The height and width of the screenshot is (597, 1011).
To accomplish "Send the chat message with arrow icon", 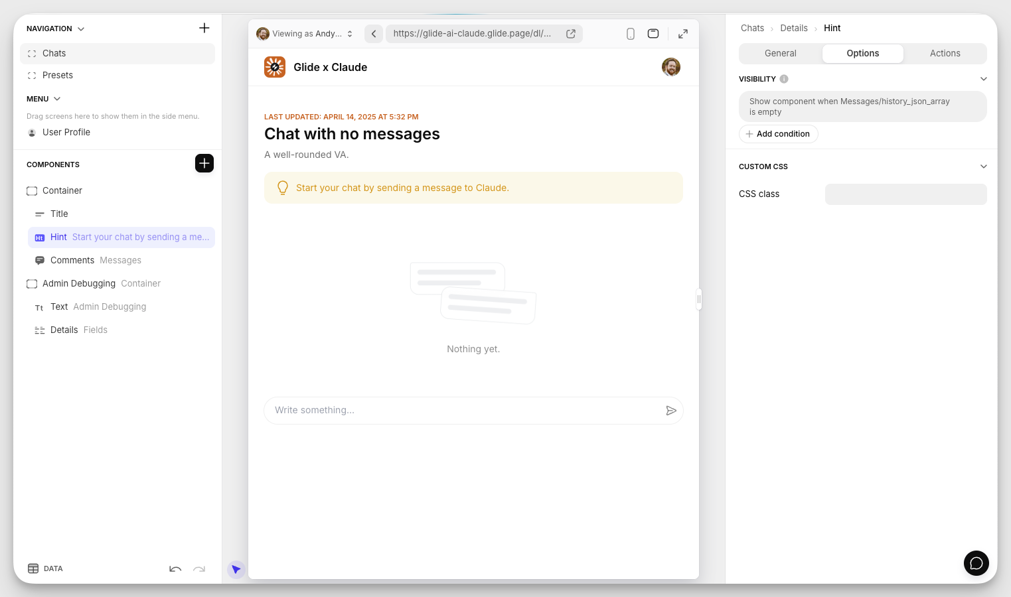I will (671, 411).
